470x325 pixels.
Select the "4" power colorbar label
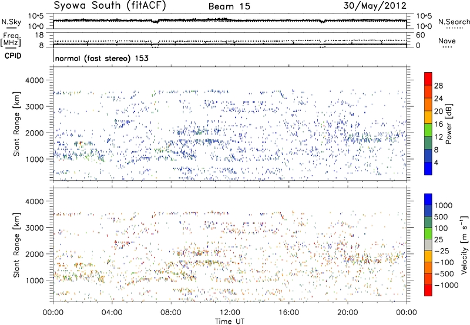click(436, 162)
